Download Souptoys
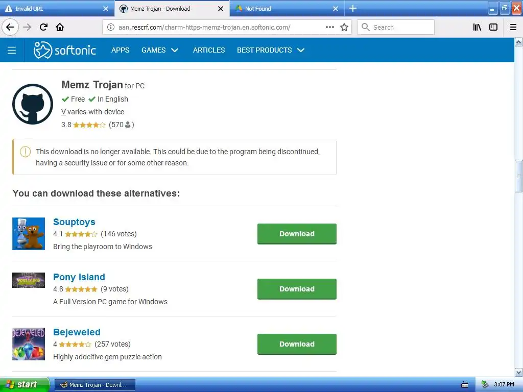Image resolution: width=523 pixels, height=392 pixels. [297, 234]
